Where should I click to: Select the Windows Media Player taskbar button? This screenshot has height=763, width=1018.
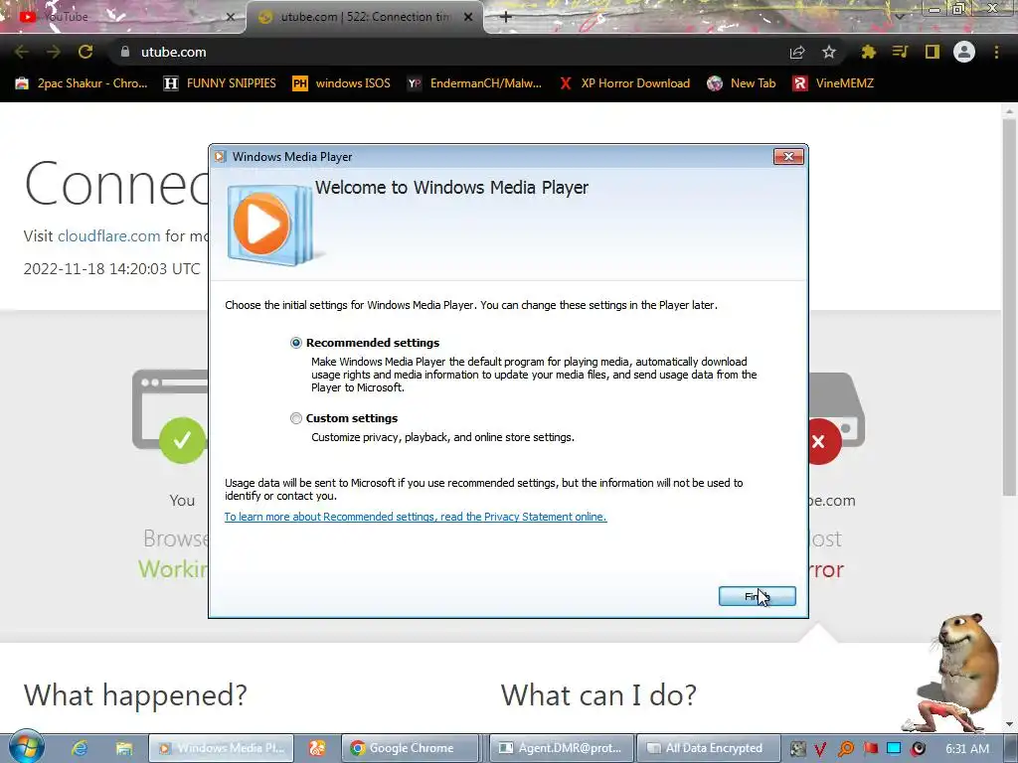point(222,748)
